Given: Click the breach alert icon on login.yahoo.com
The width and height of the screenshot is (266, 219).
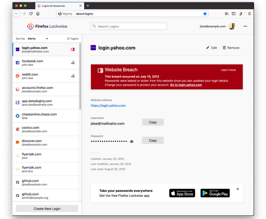Looking at the screenshot, I should [x=73, y=49].
